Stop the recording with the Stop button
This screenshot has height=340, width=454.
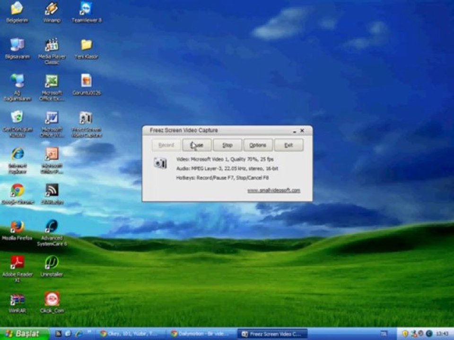click(227, 145)
